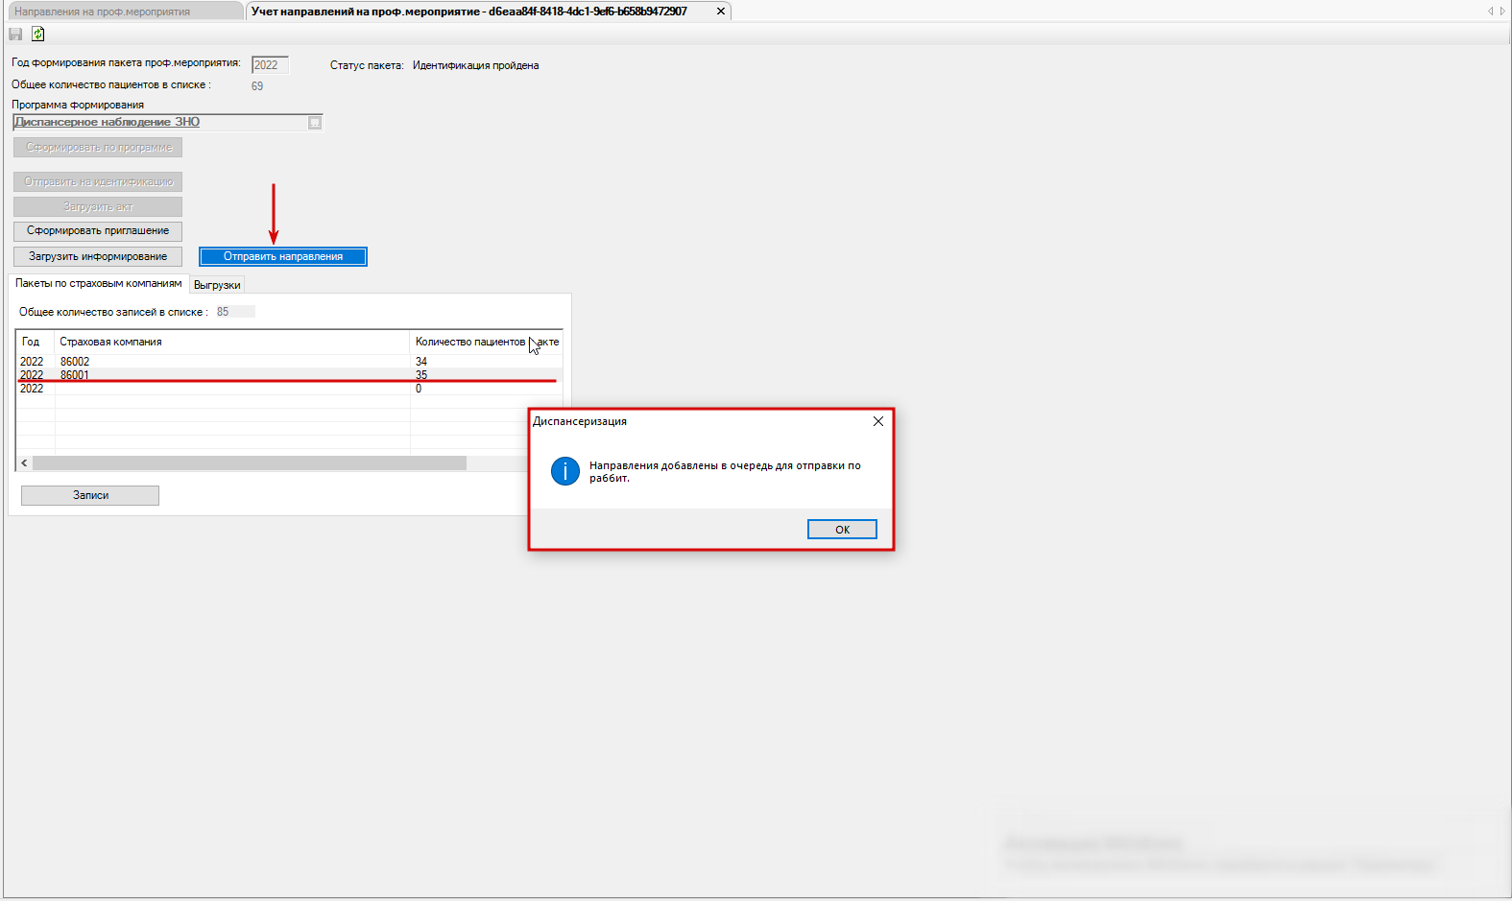Sort by the Год column header
The image size is (1512, 901).
coord(36,342)
